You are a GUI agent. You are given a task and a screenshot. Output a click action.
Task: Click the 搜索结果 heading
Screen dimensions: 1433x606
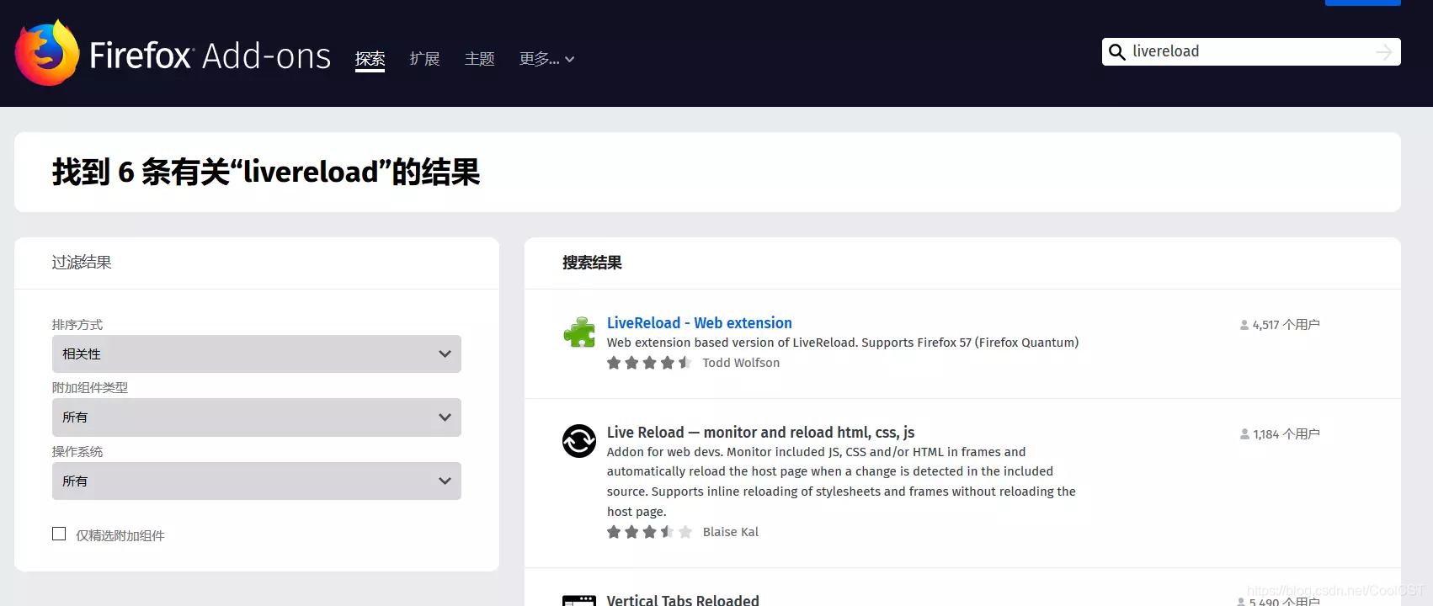pos(592,263)
